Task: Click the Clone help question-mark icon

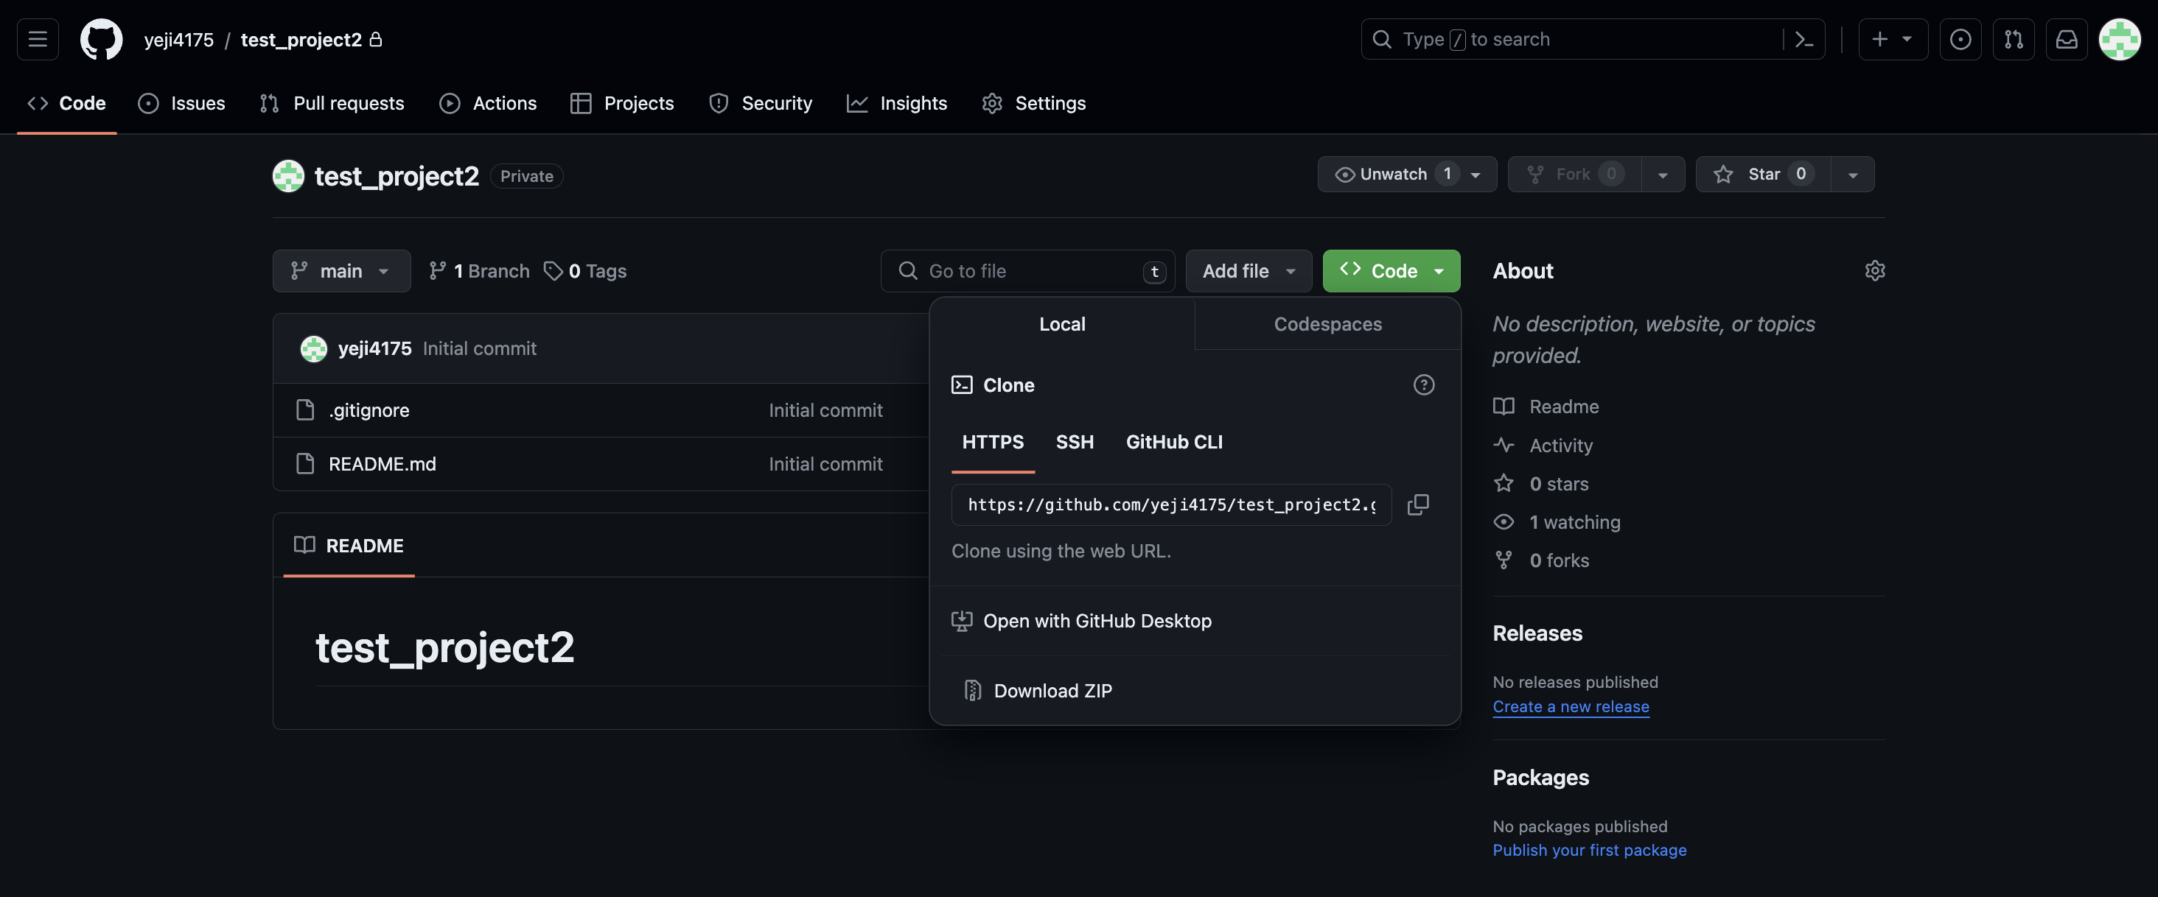Action: tap(1423, 385)
